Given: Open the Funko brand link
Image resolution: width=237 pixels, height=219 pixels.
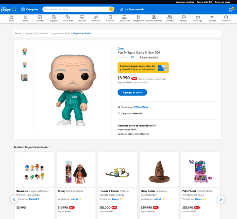Looking at the screenshot, I should [x=121, y=48].
